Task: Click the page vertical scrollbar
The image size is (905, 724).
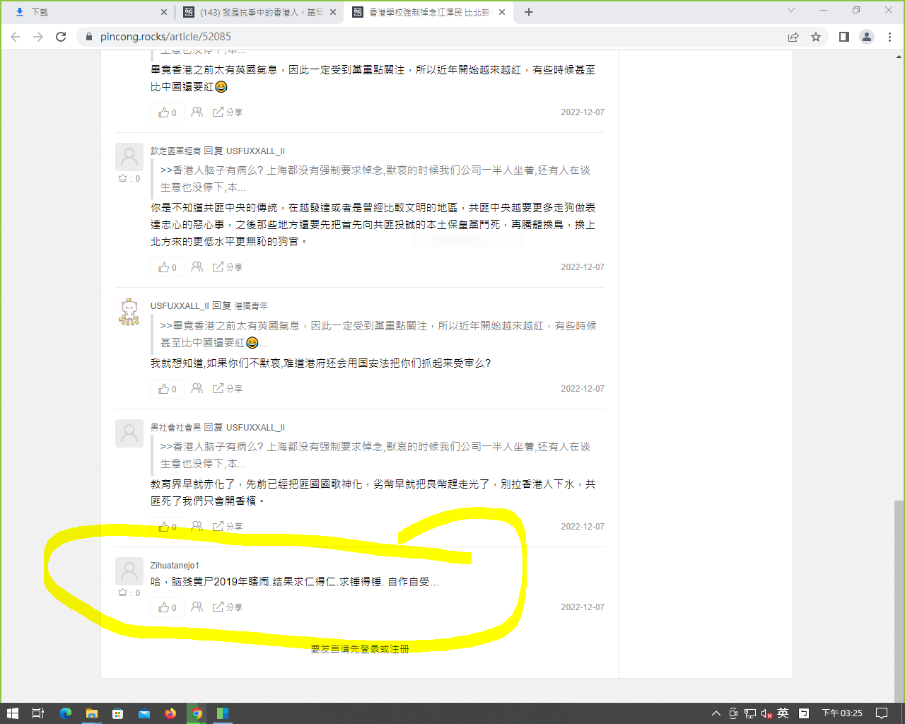Action: [x=899, y=601]
